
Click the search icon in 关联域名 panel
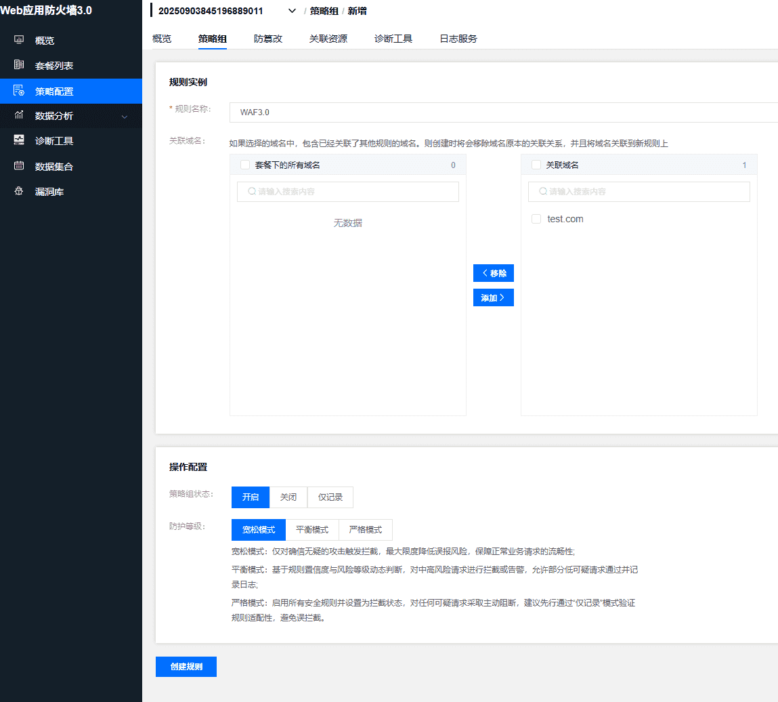[x=542, y=192]
